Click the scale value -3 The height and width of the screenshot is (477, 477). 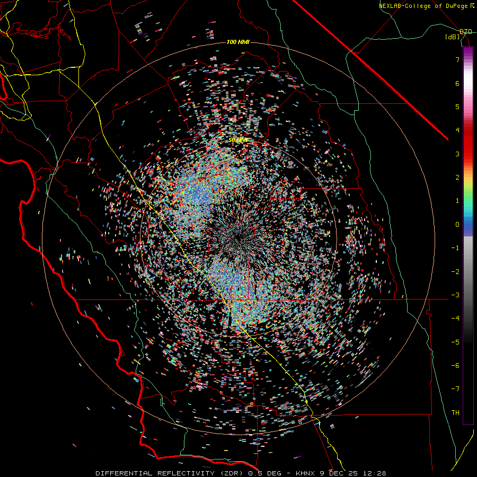[455, 295]
